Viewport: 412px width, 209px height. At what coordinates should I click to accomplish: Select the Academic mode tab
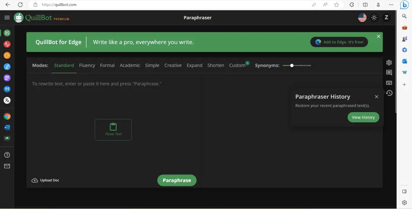[x=130, y=65]
